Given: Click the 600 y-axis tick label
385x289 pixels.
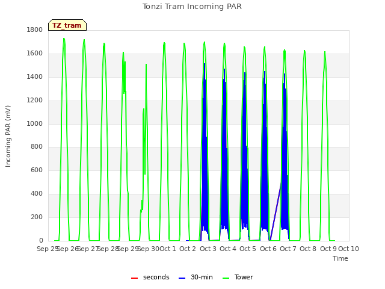Looking at the screenshot, I should point(37,170).
